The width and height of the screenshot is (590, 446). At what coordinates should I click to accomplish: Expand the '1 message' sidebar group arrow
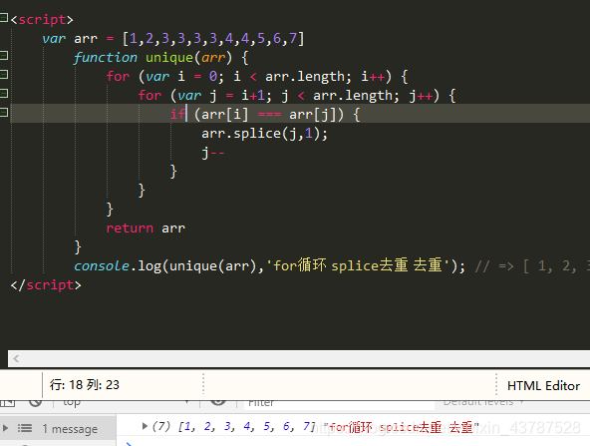pos(5,428)
